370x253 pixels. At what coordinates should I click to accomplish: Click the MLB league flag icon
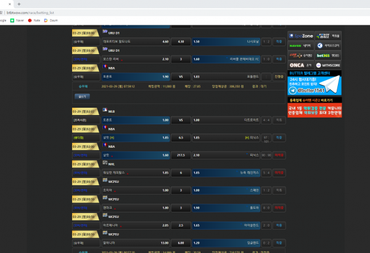[x=104, y=111]
